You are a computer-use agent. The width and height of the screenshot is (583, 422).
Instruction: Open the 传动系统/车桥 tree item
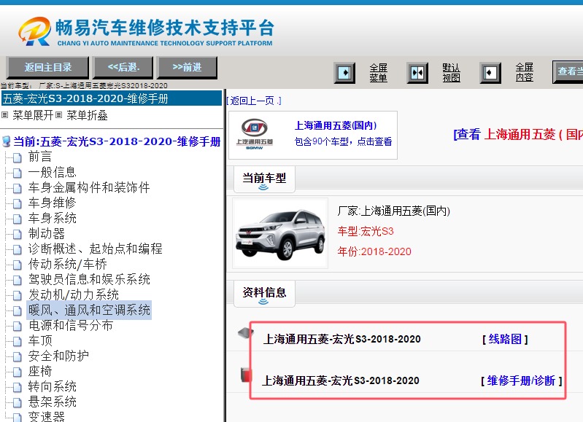point(68,264)
